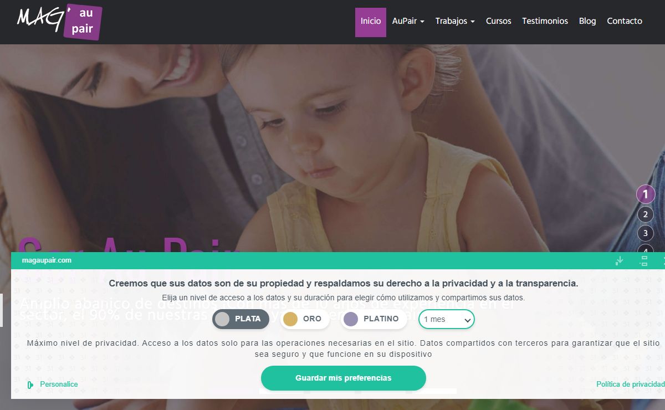This screenshot has height=410, width=665.
Task: Jump to slide 4 indicator
Action: [646, 249]
